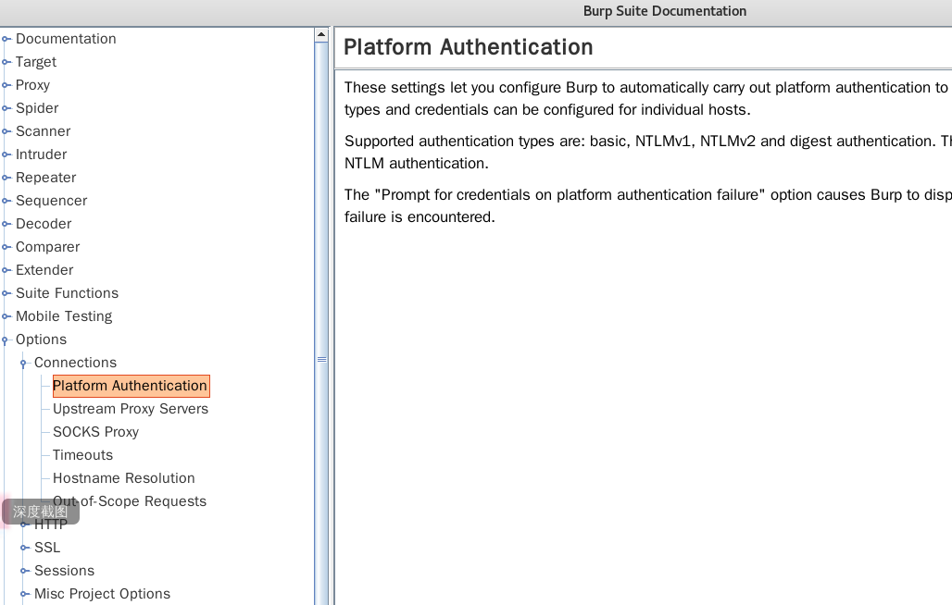The image size is (952, 605).
Task: Expand the SSL node handle
Action: 24,548
